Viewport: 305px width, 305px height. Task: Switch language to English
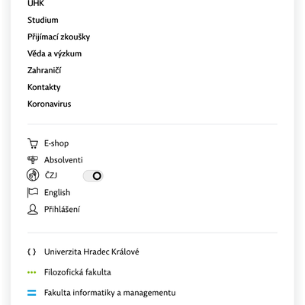coord(57,193)
